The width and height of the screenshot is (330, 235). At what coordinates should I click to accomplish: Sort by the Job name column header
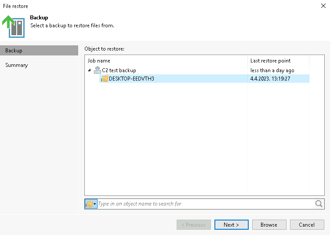166,61
